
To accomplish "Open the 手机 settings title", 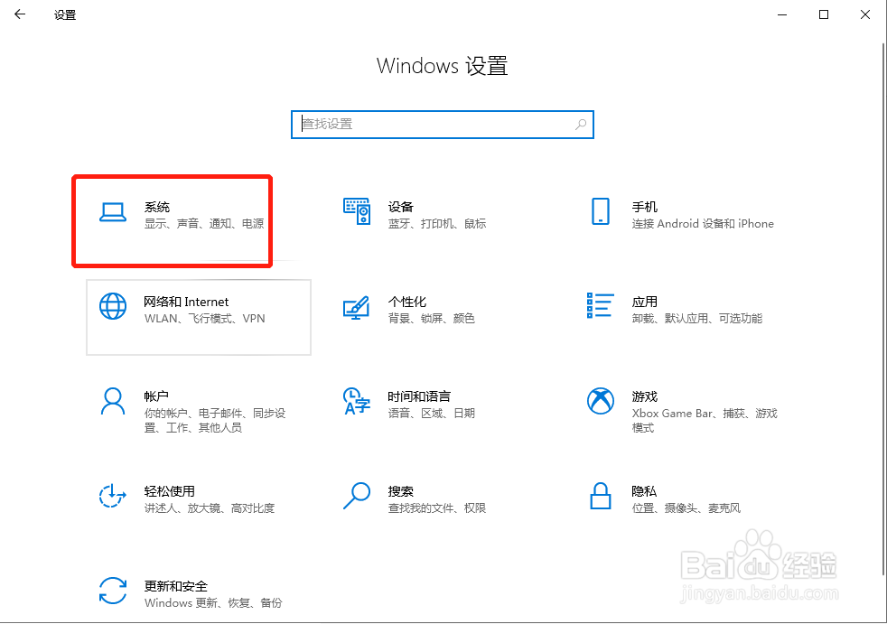I will coord(645,207).
